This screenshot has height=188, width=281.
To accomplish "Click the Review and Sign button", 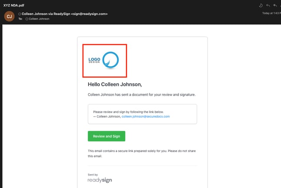I will point(106,136).
